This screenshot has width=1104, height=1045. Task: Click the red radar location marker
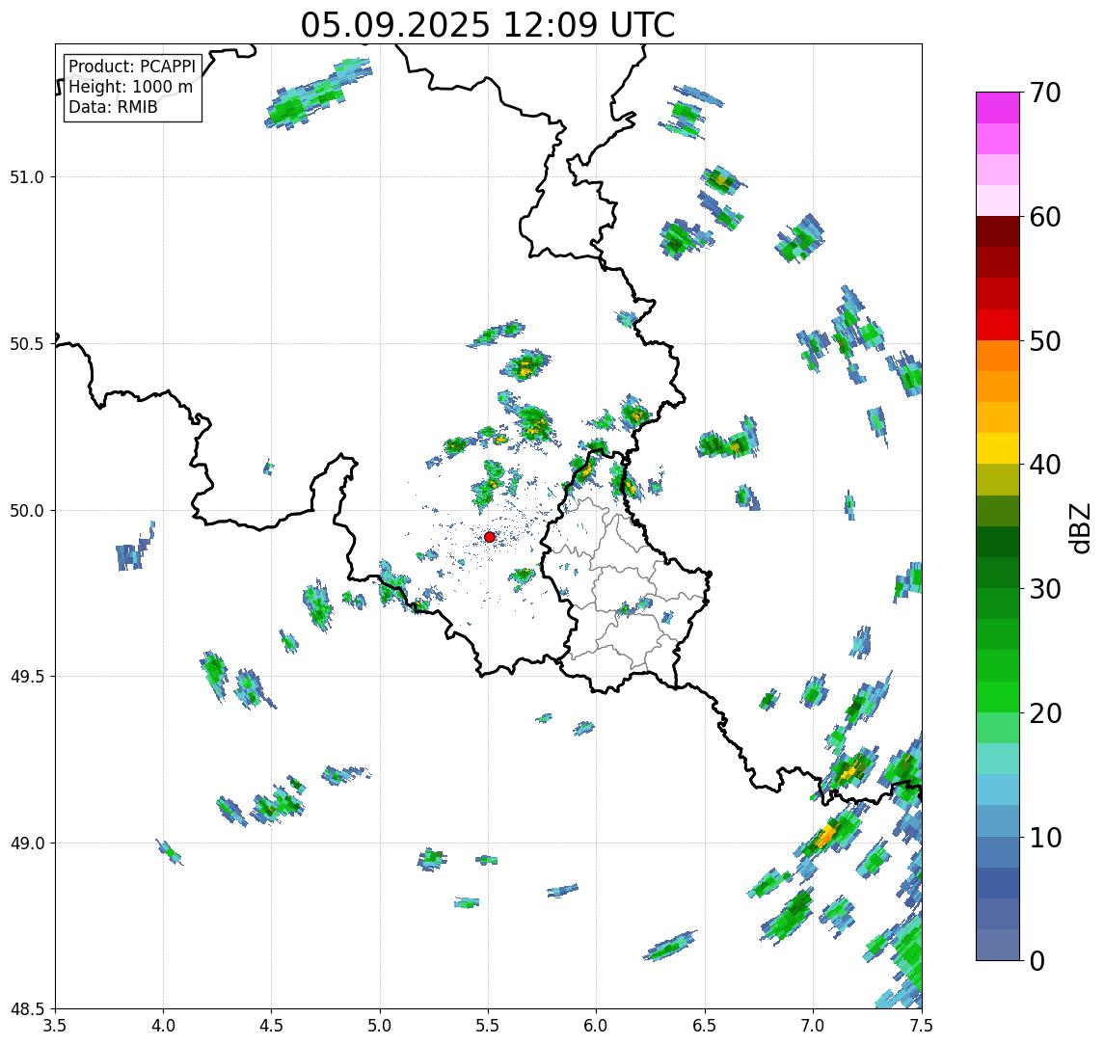pyautogui.click(x=490, y=537)
